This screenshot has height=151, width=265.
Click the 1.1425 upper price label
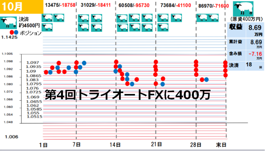(x=10, y=37)
